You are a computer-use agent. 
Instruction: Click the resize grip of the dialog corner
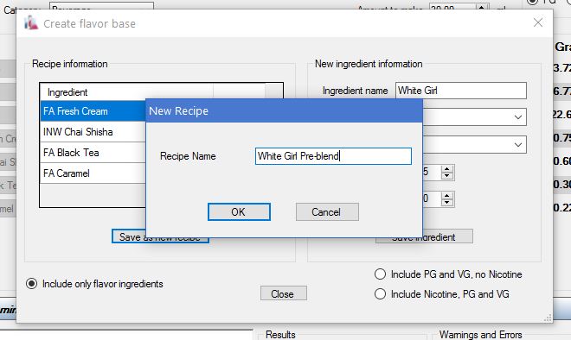(548, 318)
